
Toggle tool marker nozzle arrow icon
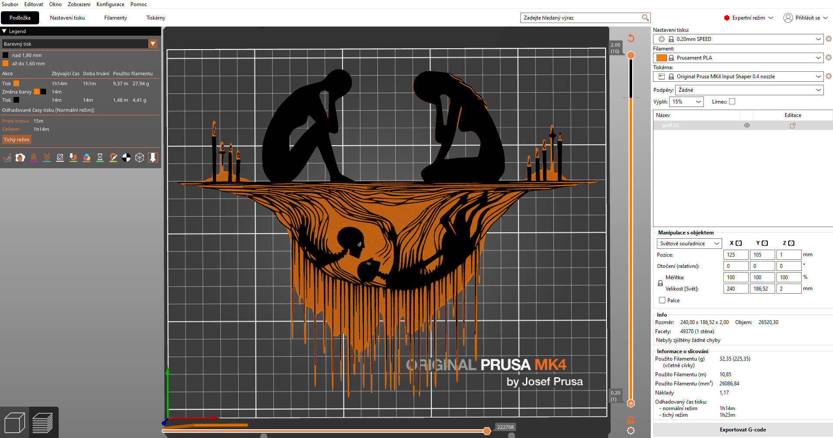[153, 157]
